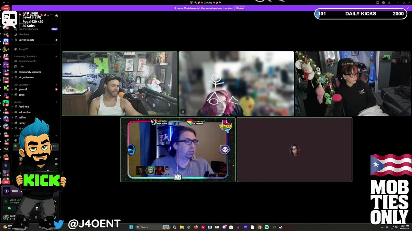Open the general text channel
Image resolution: width=412 pixels, height=231 pixels.
[35, 89]
